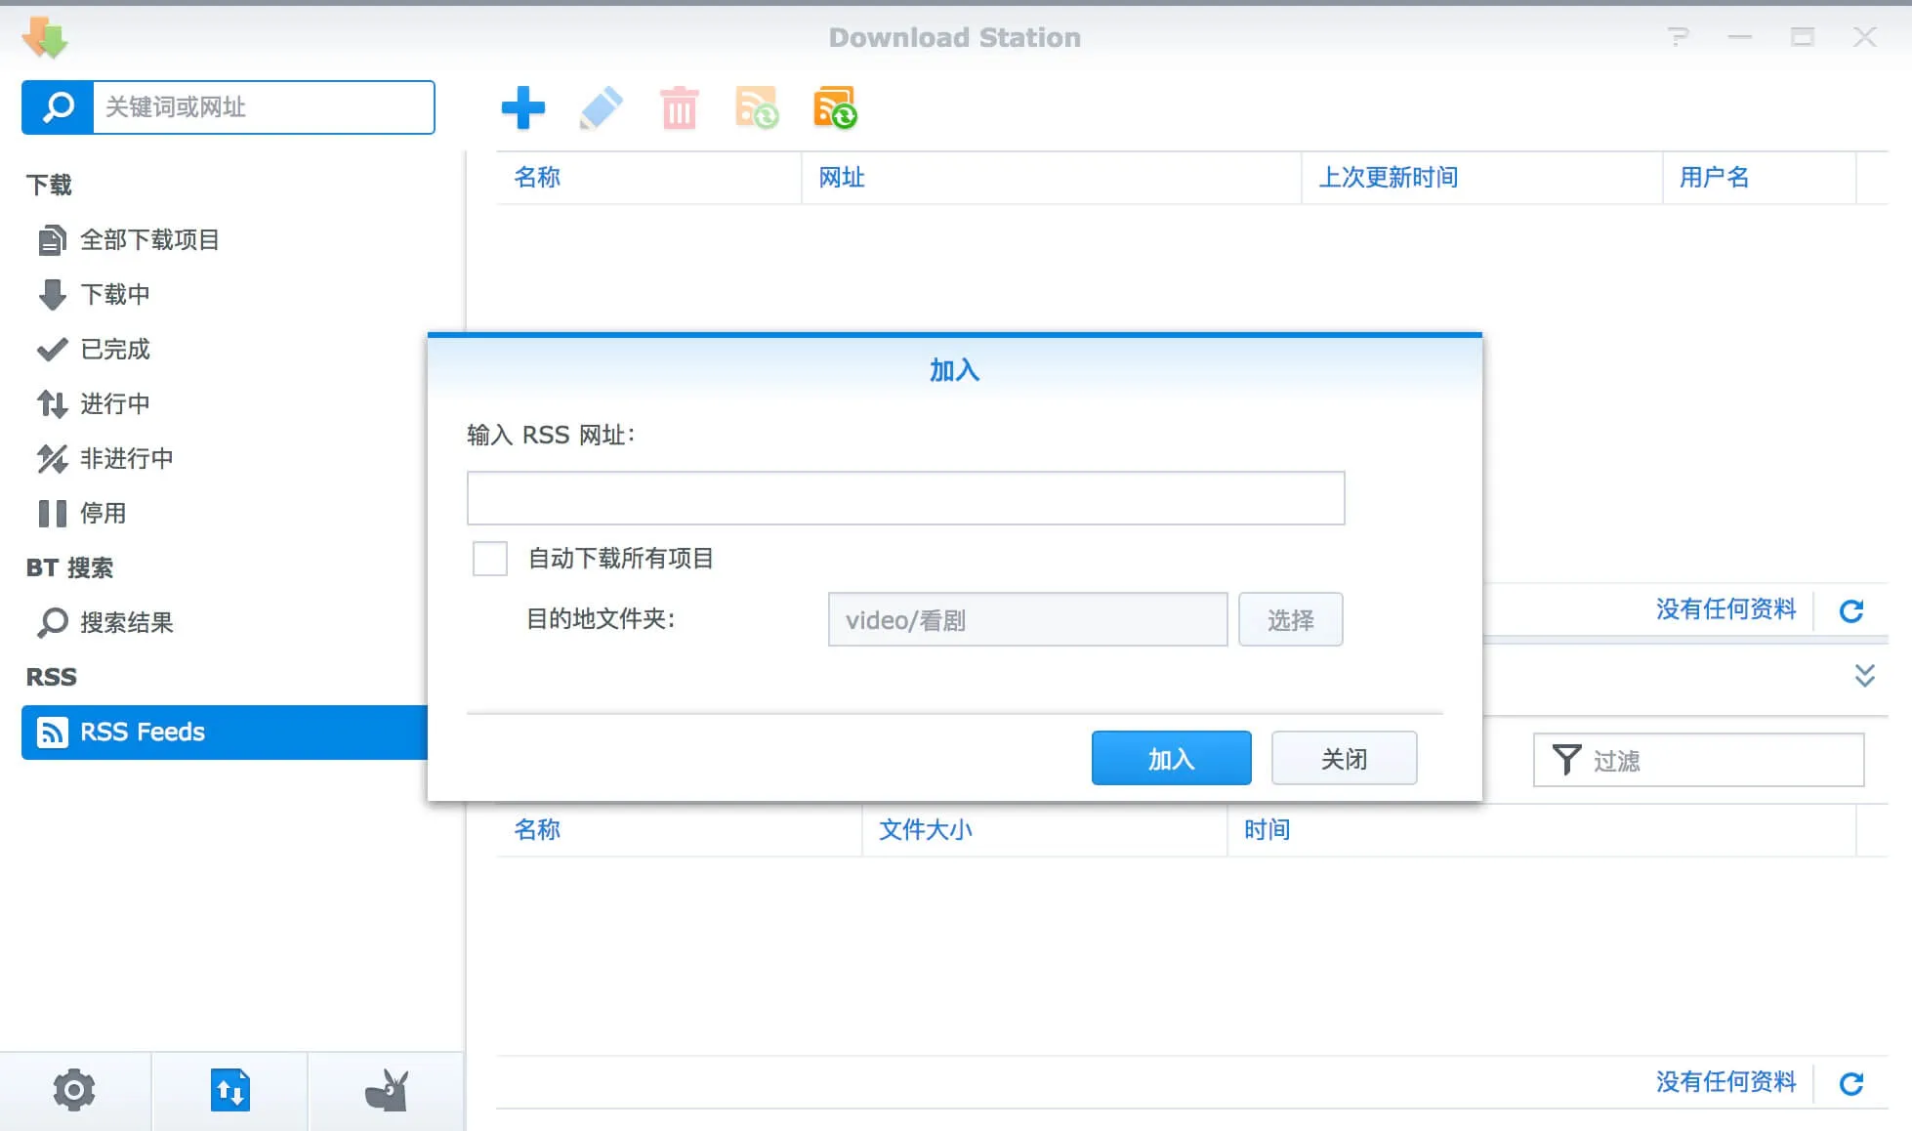The image size is (1912, 1131).
Task: Click the eMule donkey icon
Action: pos(386,1090)
